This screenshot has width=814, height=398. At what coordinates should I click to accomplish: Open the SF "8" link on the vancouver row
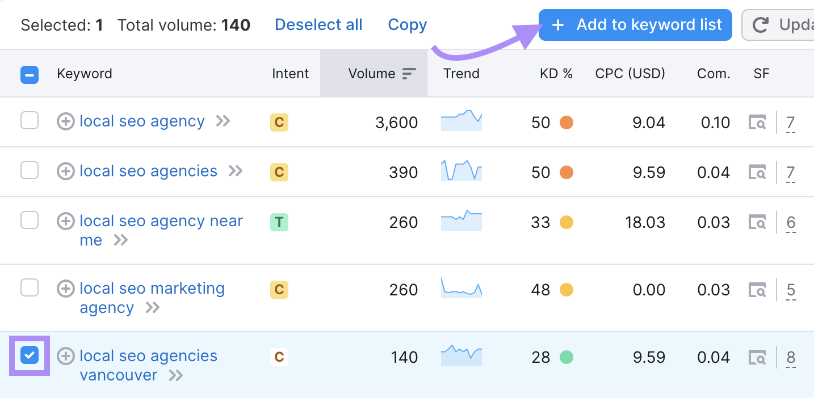coord(791,357)
